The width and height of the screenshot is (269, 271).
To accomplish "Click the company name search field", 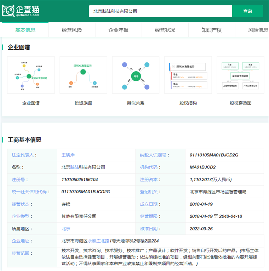I will pos(161,11).
